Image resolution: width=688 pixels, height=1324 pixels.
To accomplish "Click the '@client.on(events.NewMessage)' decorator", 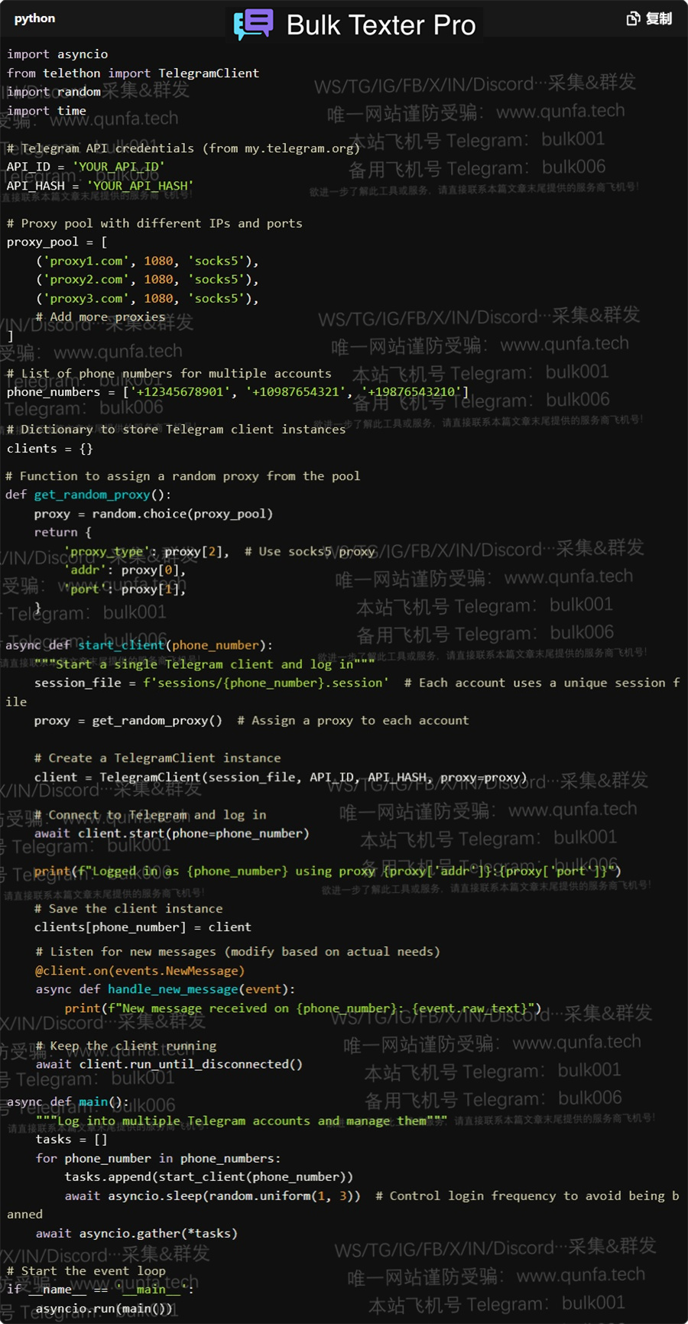I will tap(140, 970).
